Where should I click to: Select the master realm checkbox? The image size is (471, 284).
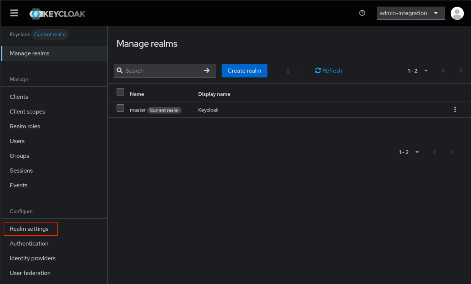click(x=120, y=108)
